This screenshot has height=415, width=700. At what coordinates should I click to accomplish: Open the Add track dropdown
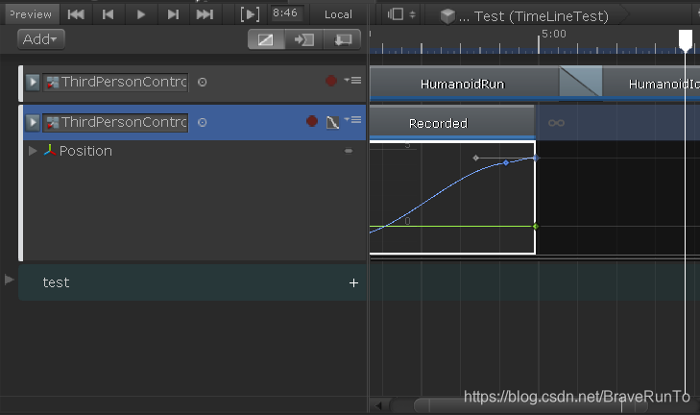[x=40, y=39]
